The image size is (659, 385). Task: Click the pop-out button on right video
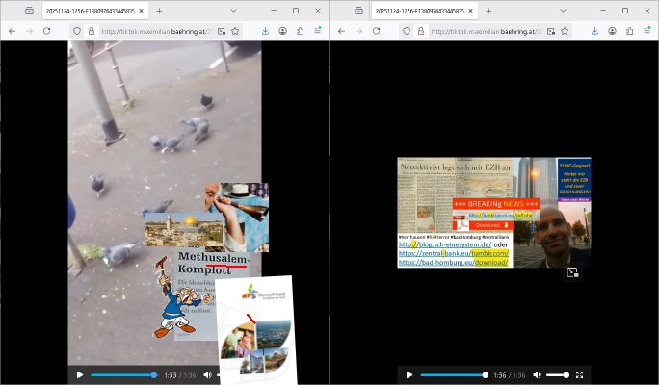click(x=572, y=273)
